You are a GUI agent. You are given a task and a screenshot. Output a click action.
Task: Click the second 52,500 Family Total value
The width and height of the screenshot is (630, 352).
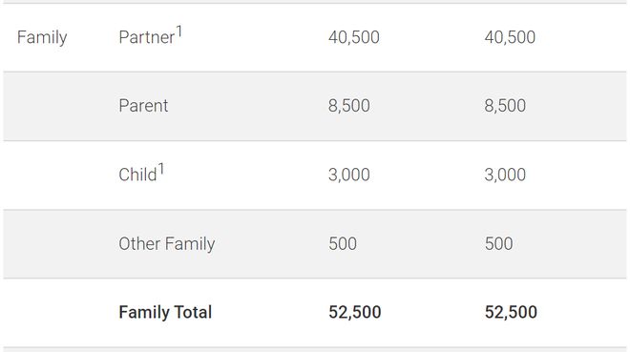coord(511,312)
